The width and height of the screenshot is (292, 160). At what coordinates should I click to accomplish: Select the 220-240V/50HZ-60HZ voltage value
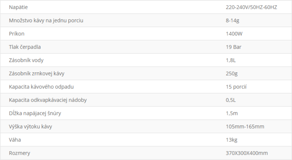[x=249, y=7]
